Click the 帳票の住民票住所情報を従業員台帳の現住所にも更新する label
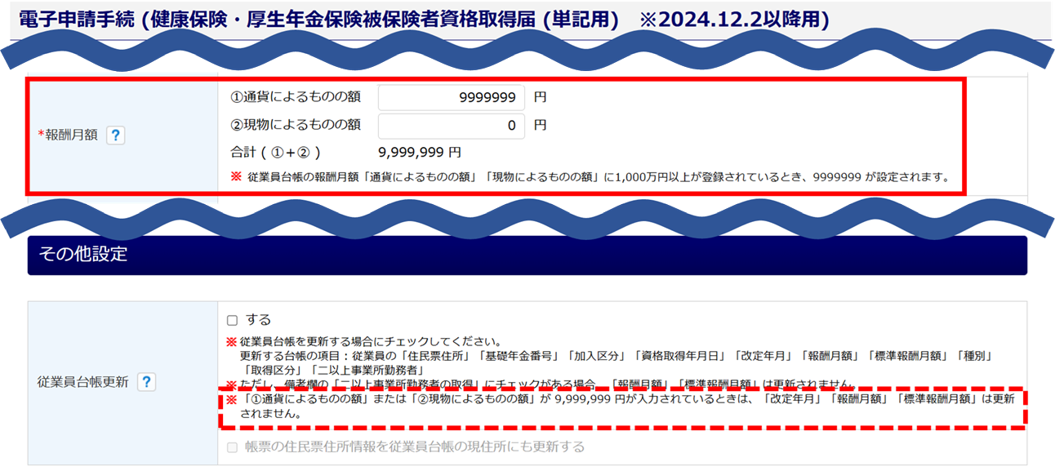1055x471 pixels. pyautogui.click(x=415, y=447)
